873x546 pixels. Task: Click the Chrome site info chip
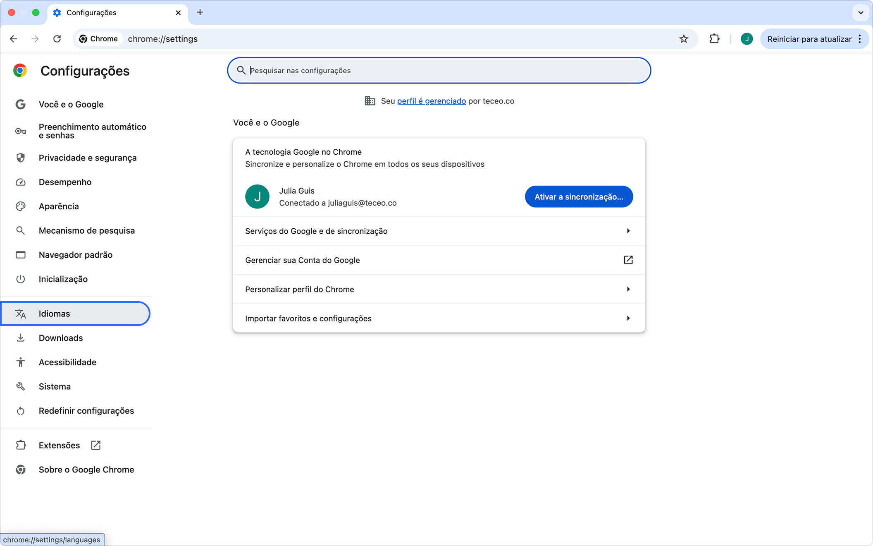[98, 39]
